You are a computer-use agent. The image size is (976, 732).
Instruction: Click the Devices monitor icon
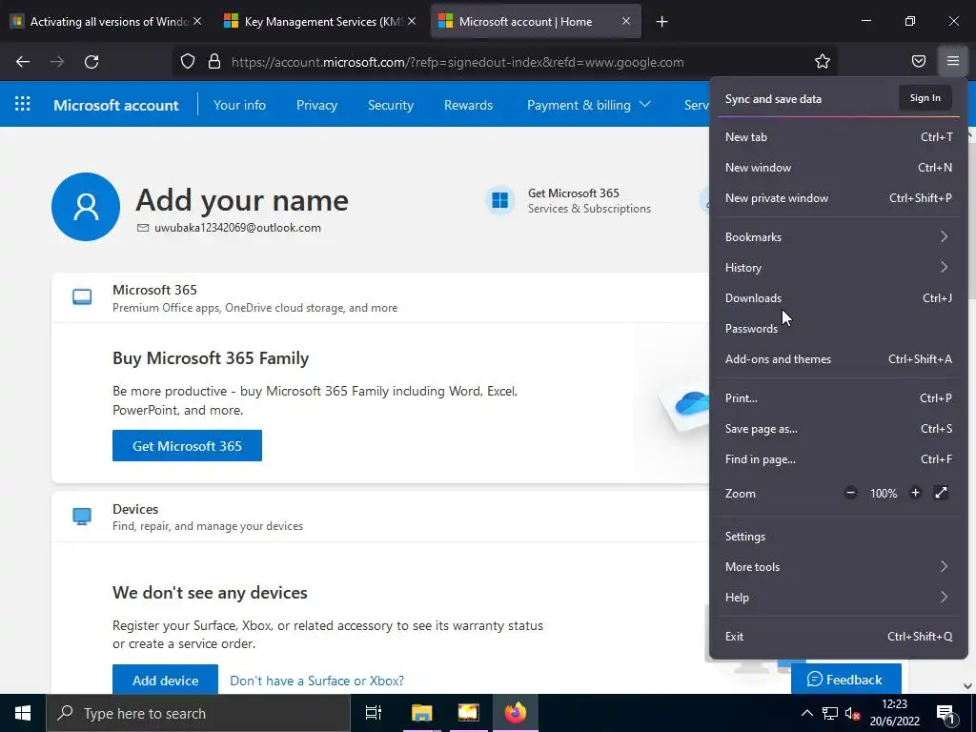pos(82,516)
